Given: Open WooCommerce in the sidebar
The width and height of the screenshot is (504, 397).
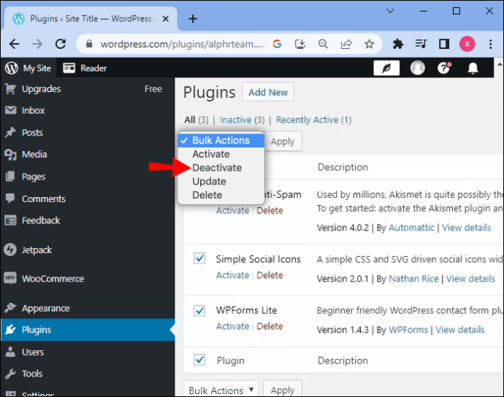Looking at the screenshot, I should pyautogui.click(x=53, y=279).
